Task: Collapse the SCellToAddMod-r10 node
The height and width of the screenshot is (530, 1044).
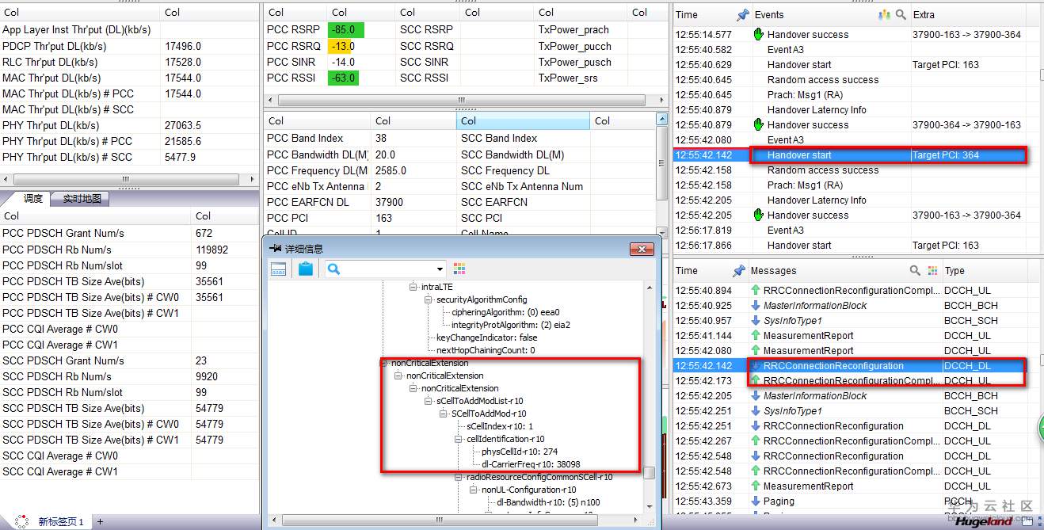Action: point(443,414)
